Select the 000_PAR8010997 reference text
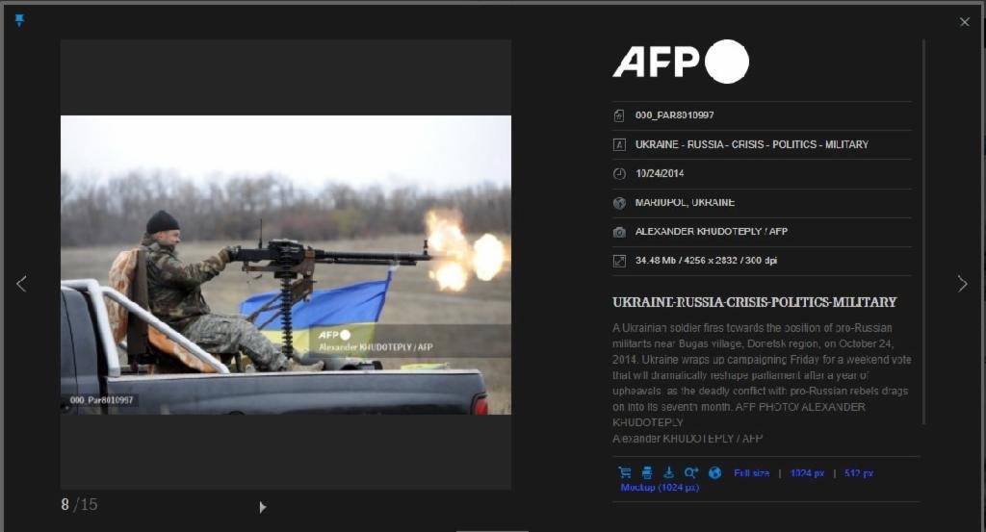 pyautogui.click(x=674, y=115)
